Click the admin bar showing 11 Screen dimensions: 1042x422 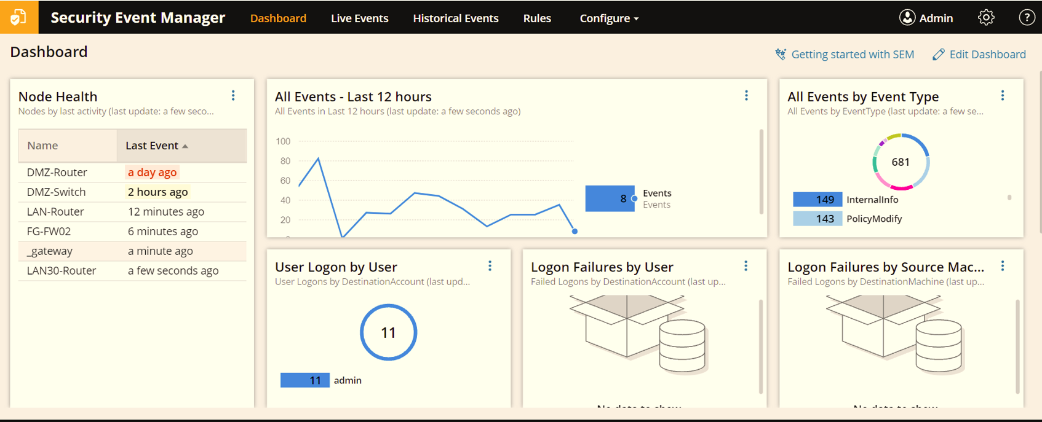coord(305,380)
